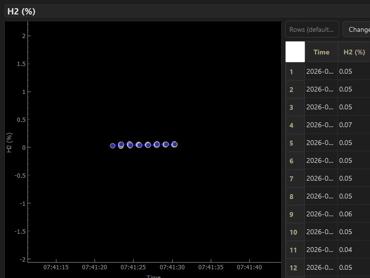This screenshot has width=370, height=278.
Task: Click H2 value 0.06 in row 9
Action: tap(354, 214)
